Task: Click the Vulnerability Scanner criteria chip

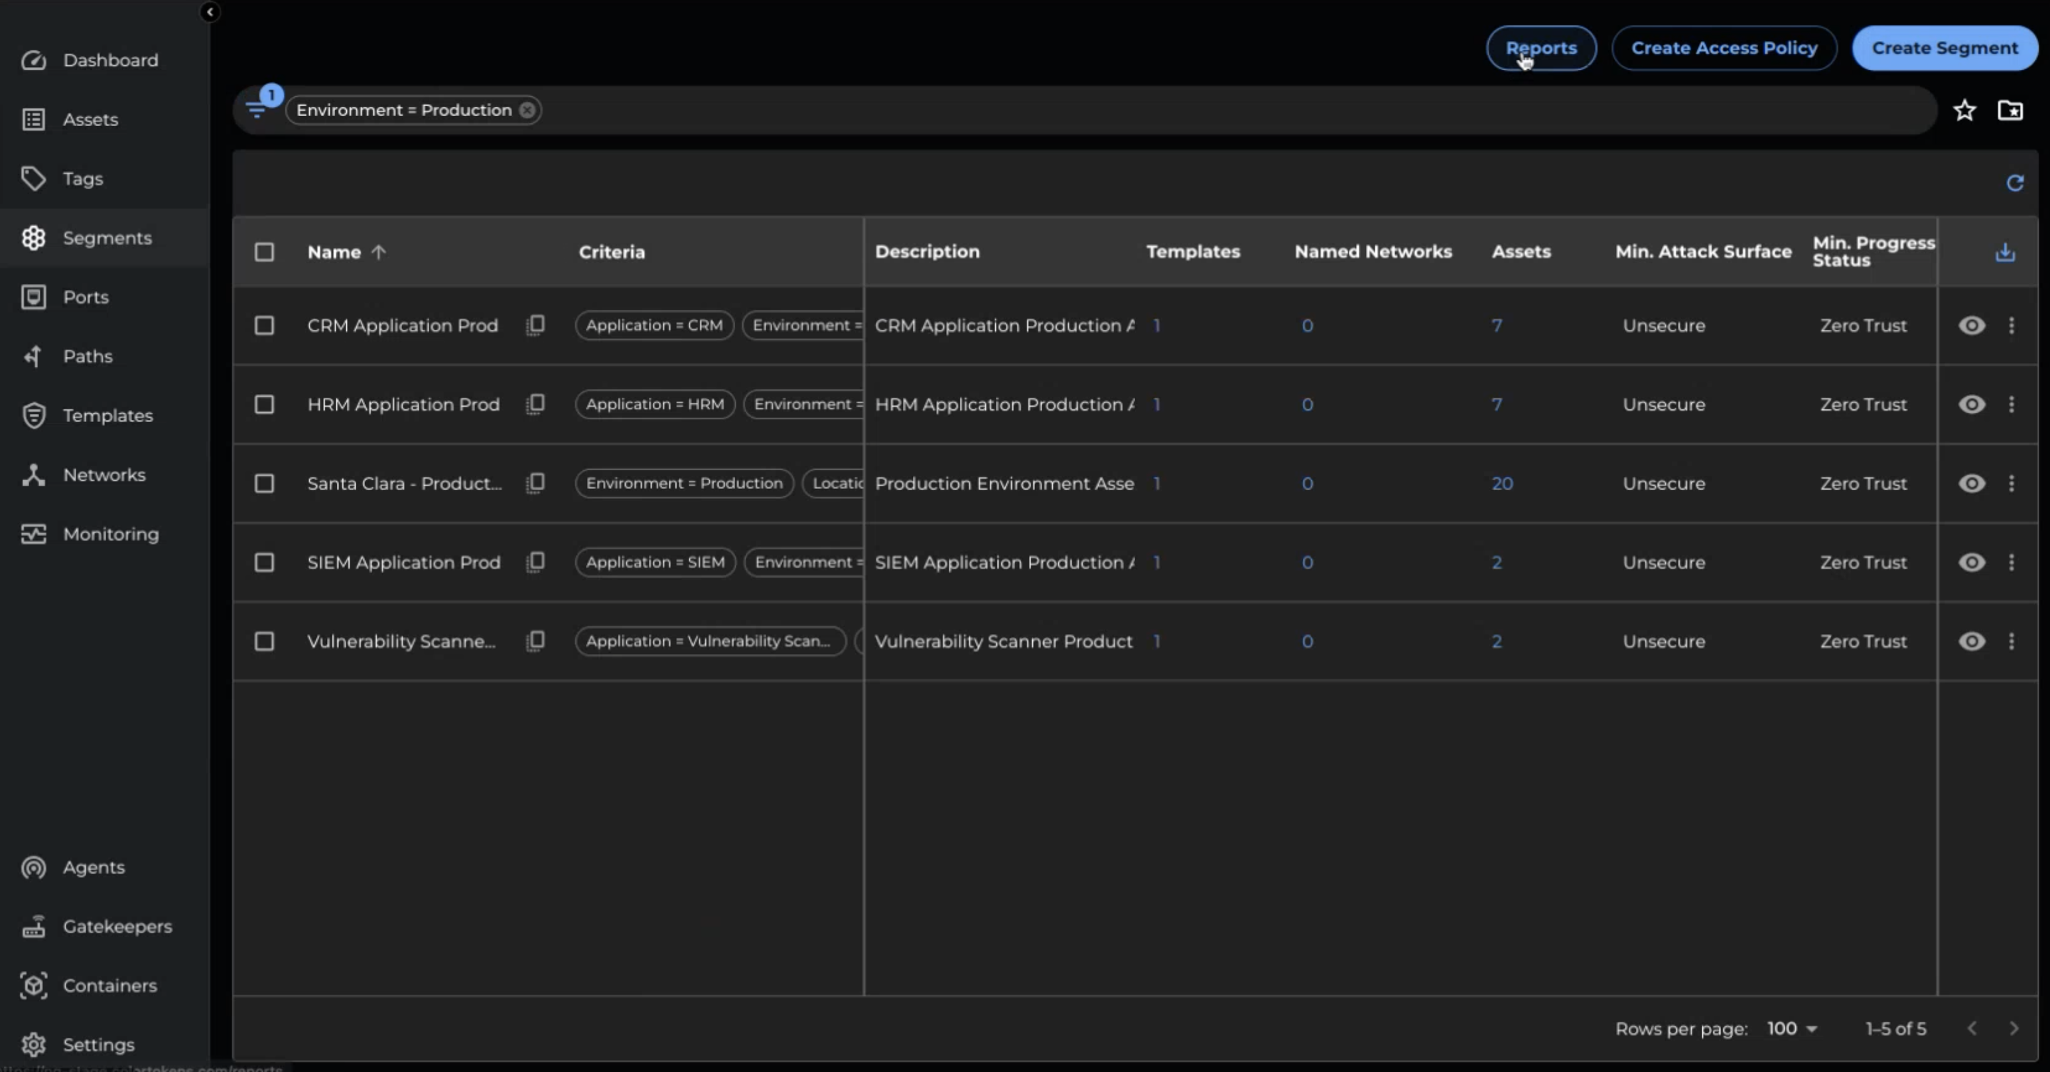Action: 709,641
